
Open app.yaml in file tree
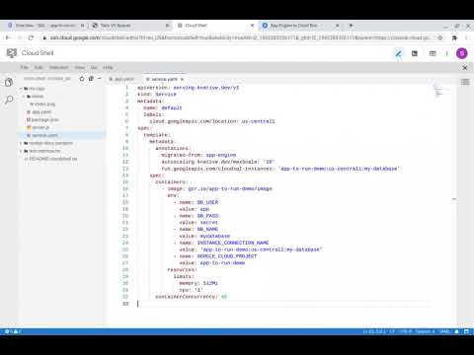tap(39, 112)
